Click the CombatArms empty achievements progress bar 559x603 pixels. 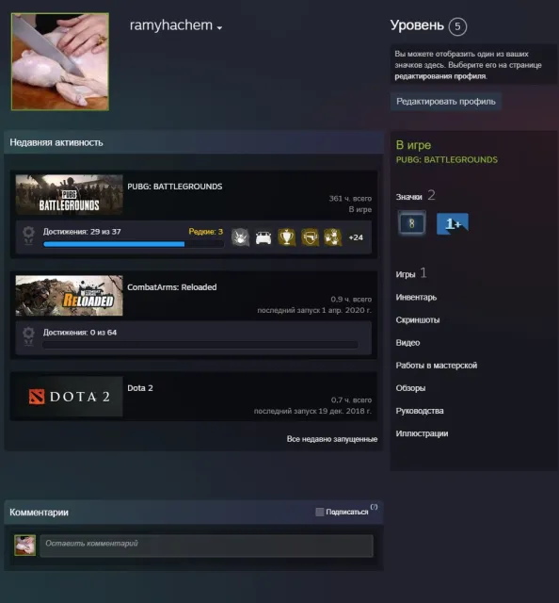click(x=200, y=345)
